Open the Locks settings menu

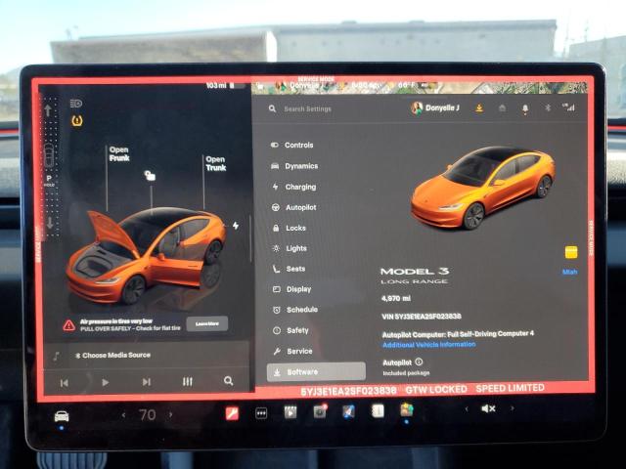(290, 228)
